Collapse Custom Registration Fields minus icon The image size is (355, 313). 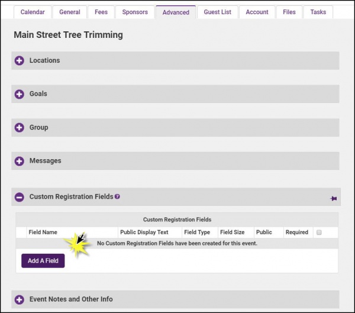pos(20,197)
